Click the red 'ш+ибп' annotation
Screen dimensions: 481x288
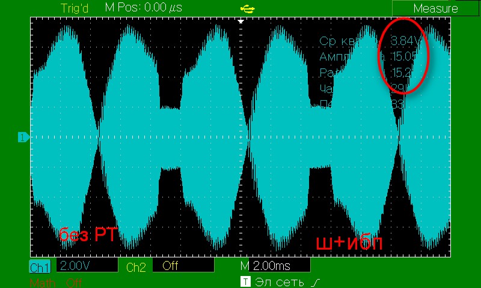pos(349,243)
